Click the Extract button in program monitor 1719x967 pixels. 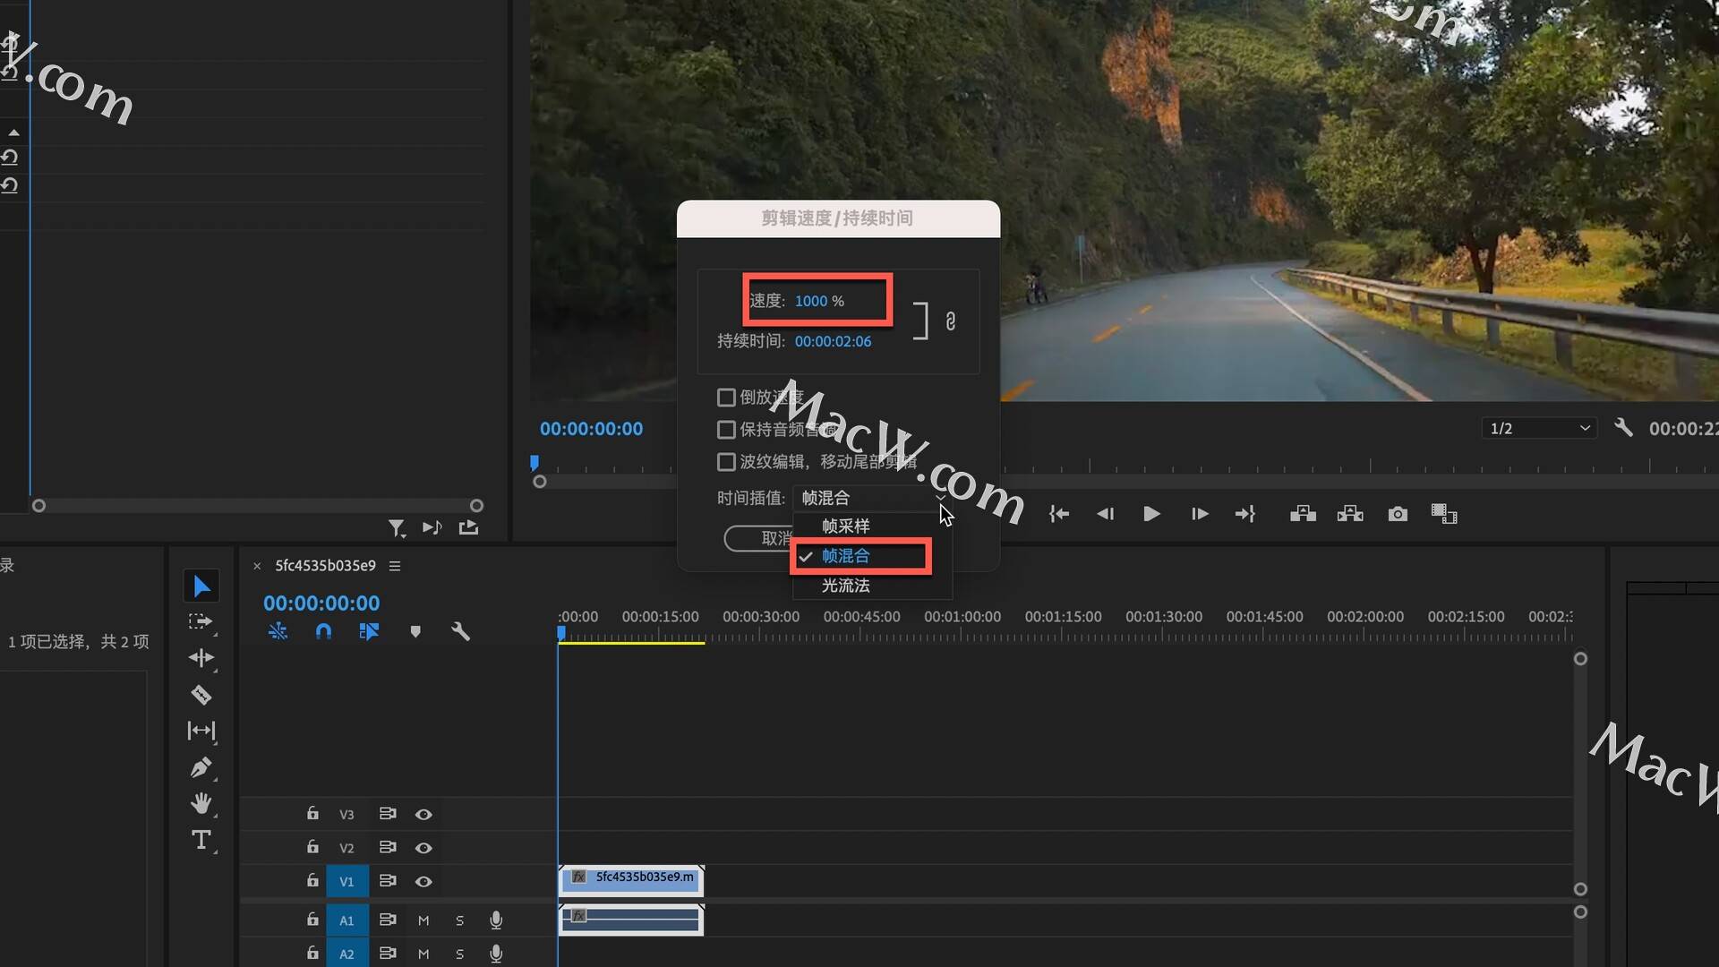coord(1350,514)
